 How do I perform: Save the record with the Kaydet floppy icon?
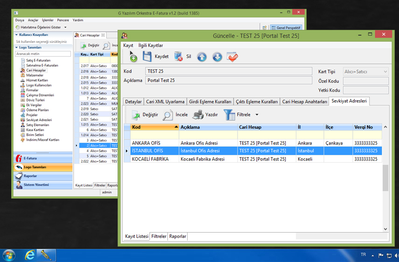[x=147, y=57]
